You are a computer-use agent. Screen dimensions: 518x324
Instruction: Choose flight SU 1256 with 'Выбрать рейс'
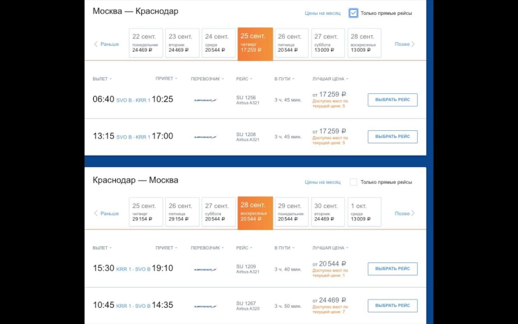pyautogui.click(x=392, y=100)
